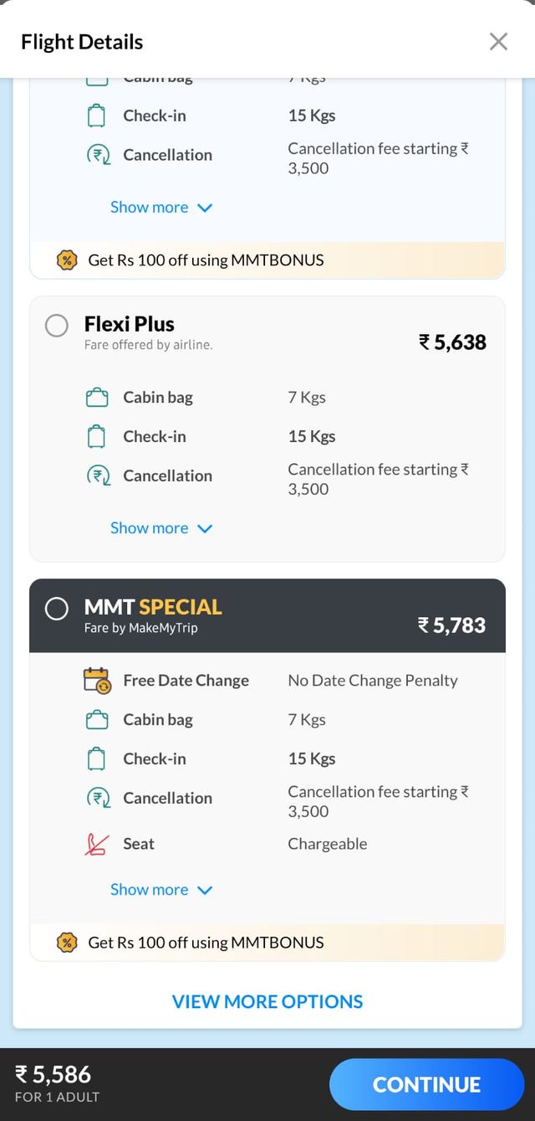
Task: Tap the ₹5,586 total price for 1 adult
Action: point(53,1074)
